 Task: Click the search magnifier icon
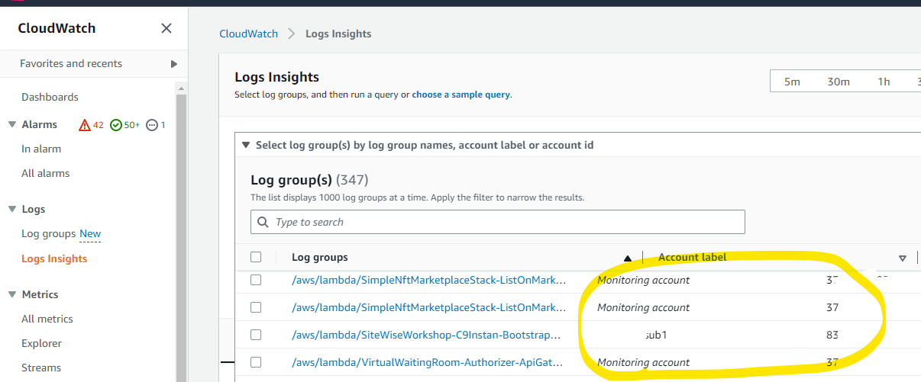pos(263,222)
